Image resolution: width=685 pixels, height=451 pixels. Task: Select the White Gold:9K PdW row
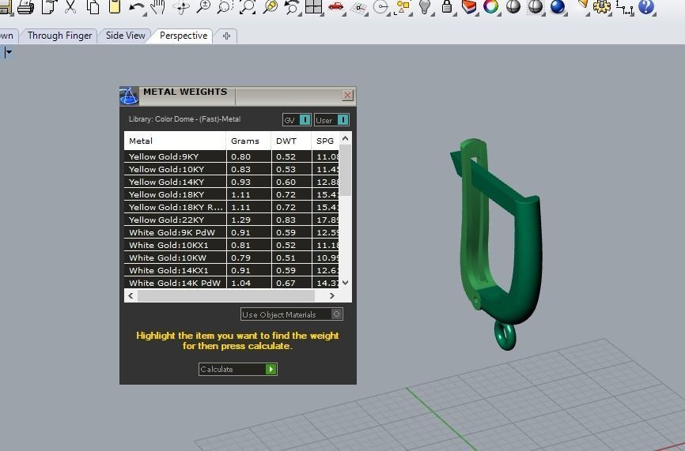232,232
